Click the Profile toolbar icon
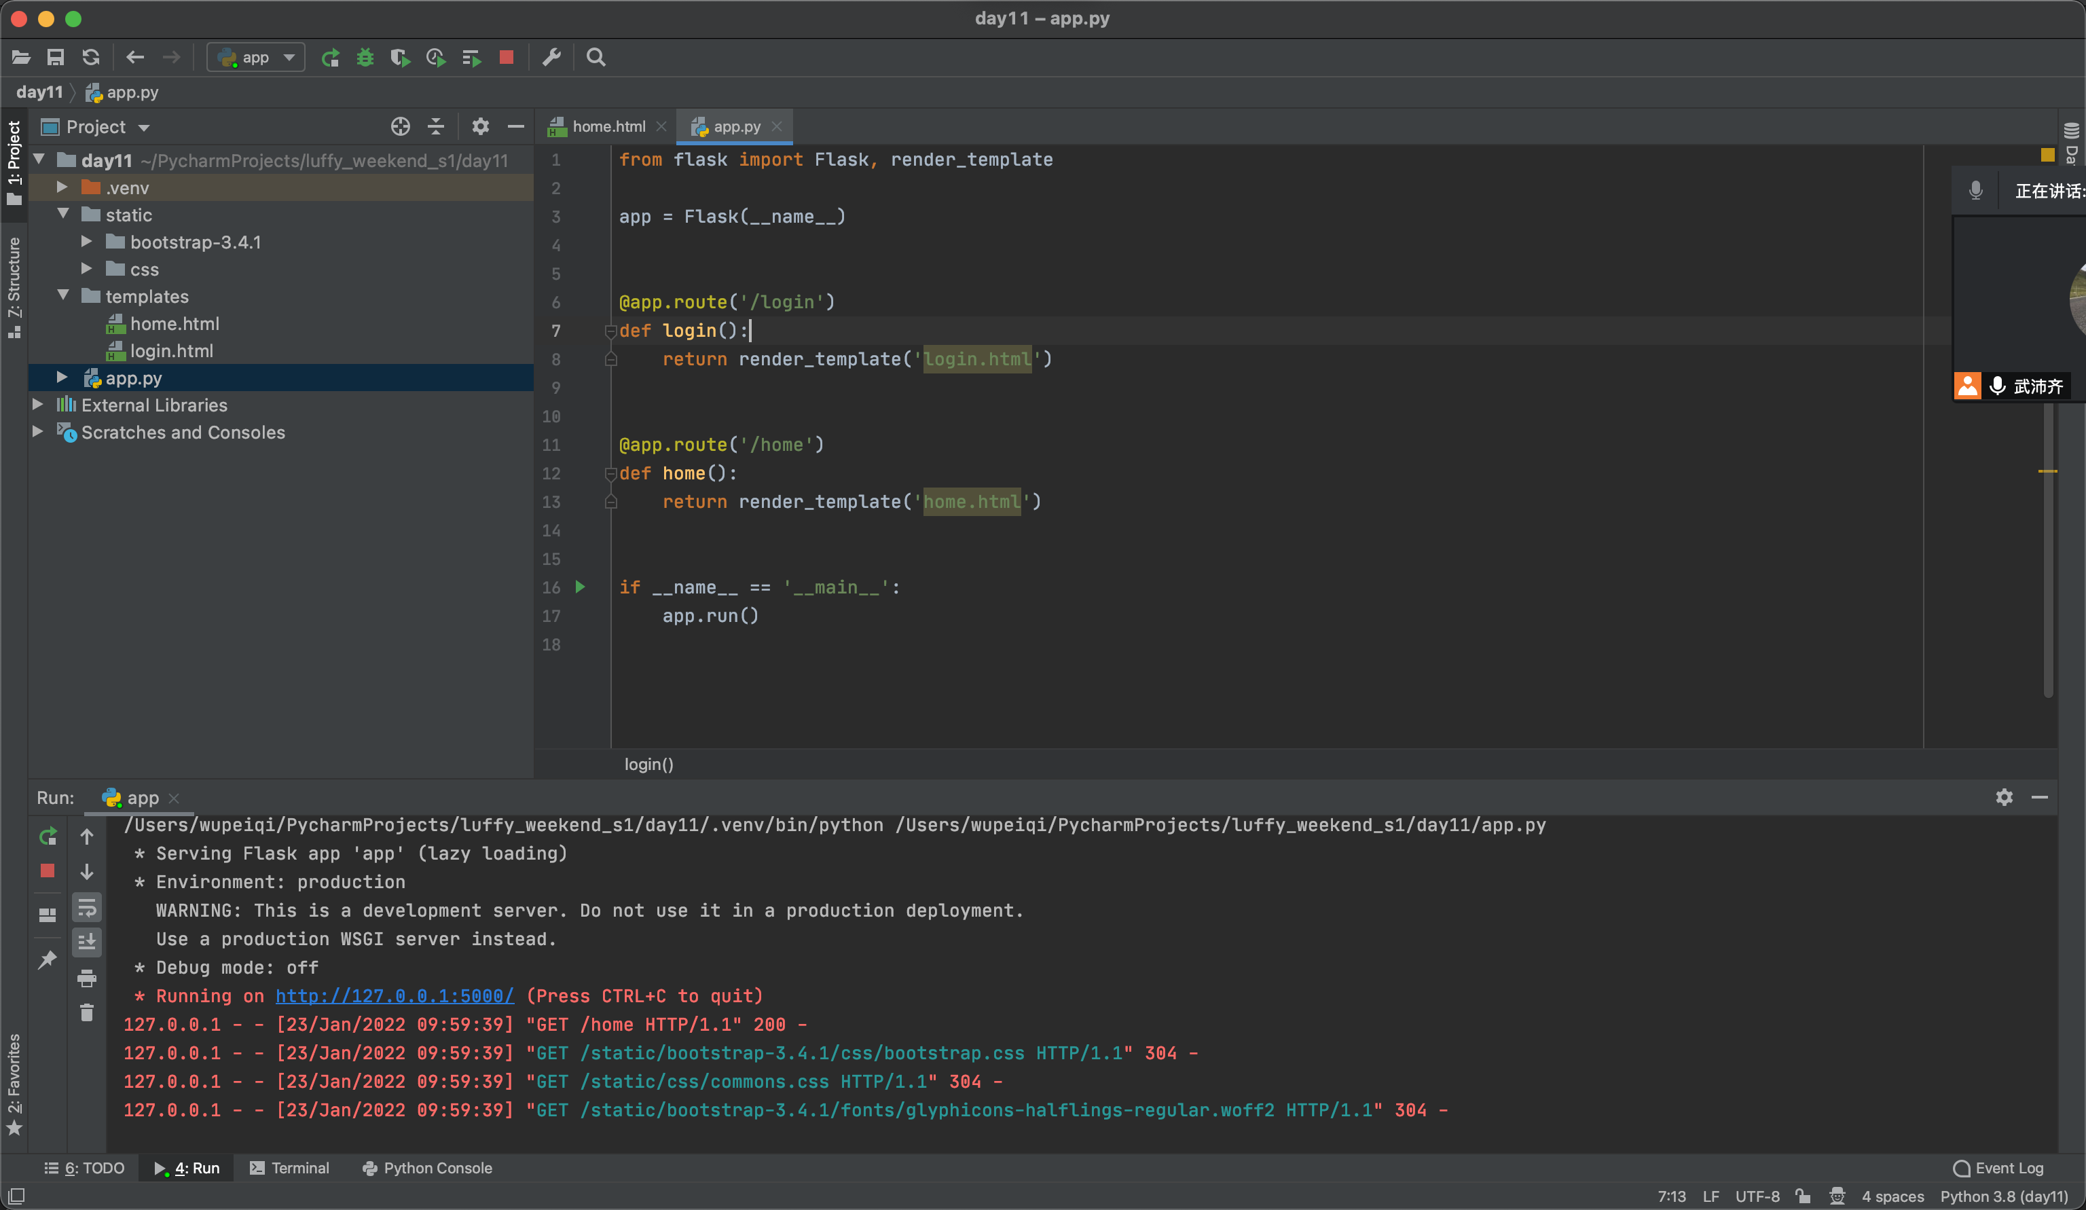This screenshot has height=1210, width=2086. point(435,57)
